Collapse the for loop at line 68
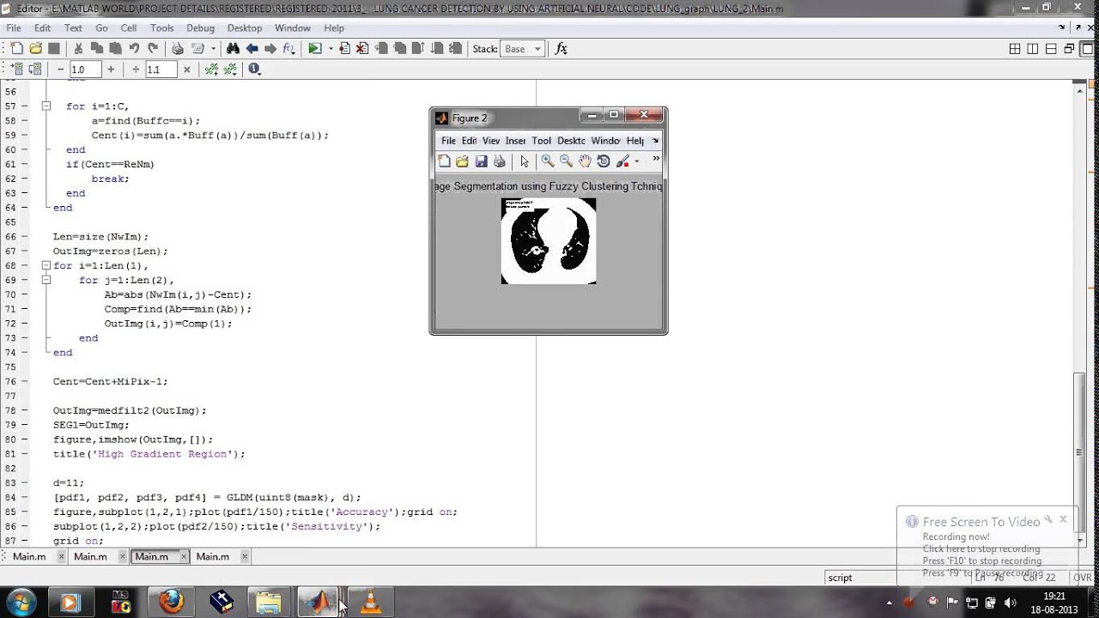This screenshot has height=618, width=1099. pos(47,266)
